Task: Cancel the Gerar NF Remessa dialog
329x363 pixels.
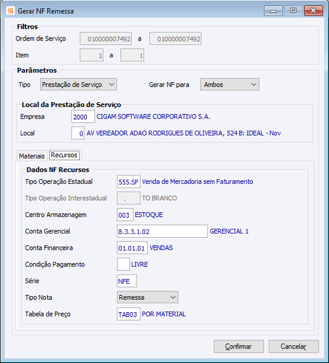Action: point(293,346)
